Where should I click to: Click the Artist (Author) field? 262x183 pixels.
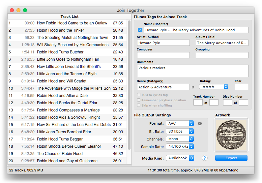click(x=163, y=43)
